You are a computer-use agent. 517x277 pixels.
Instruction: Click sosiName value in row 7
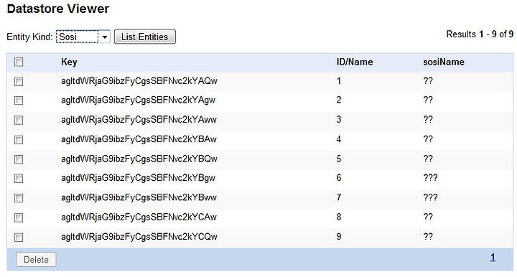click(430, 197)
